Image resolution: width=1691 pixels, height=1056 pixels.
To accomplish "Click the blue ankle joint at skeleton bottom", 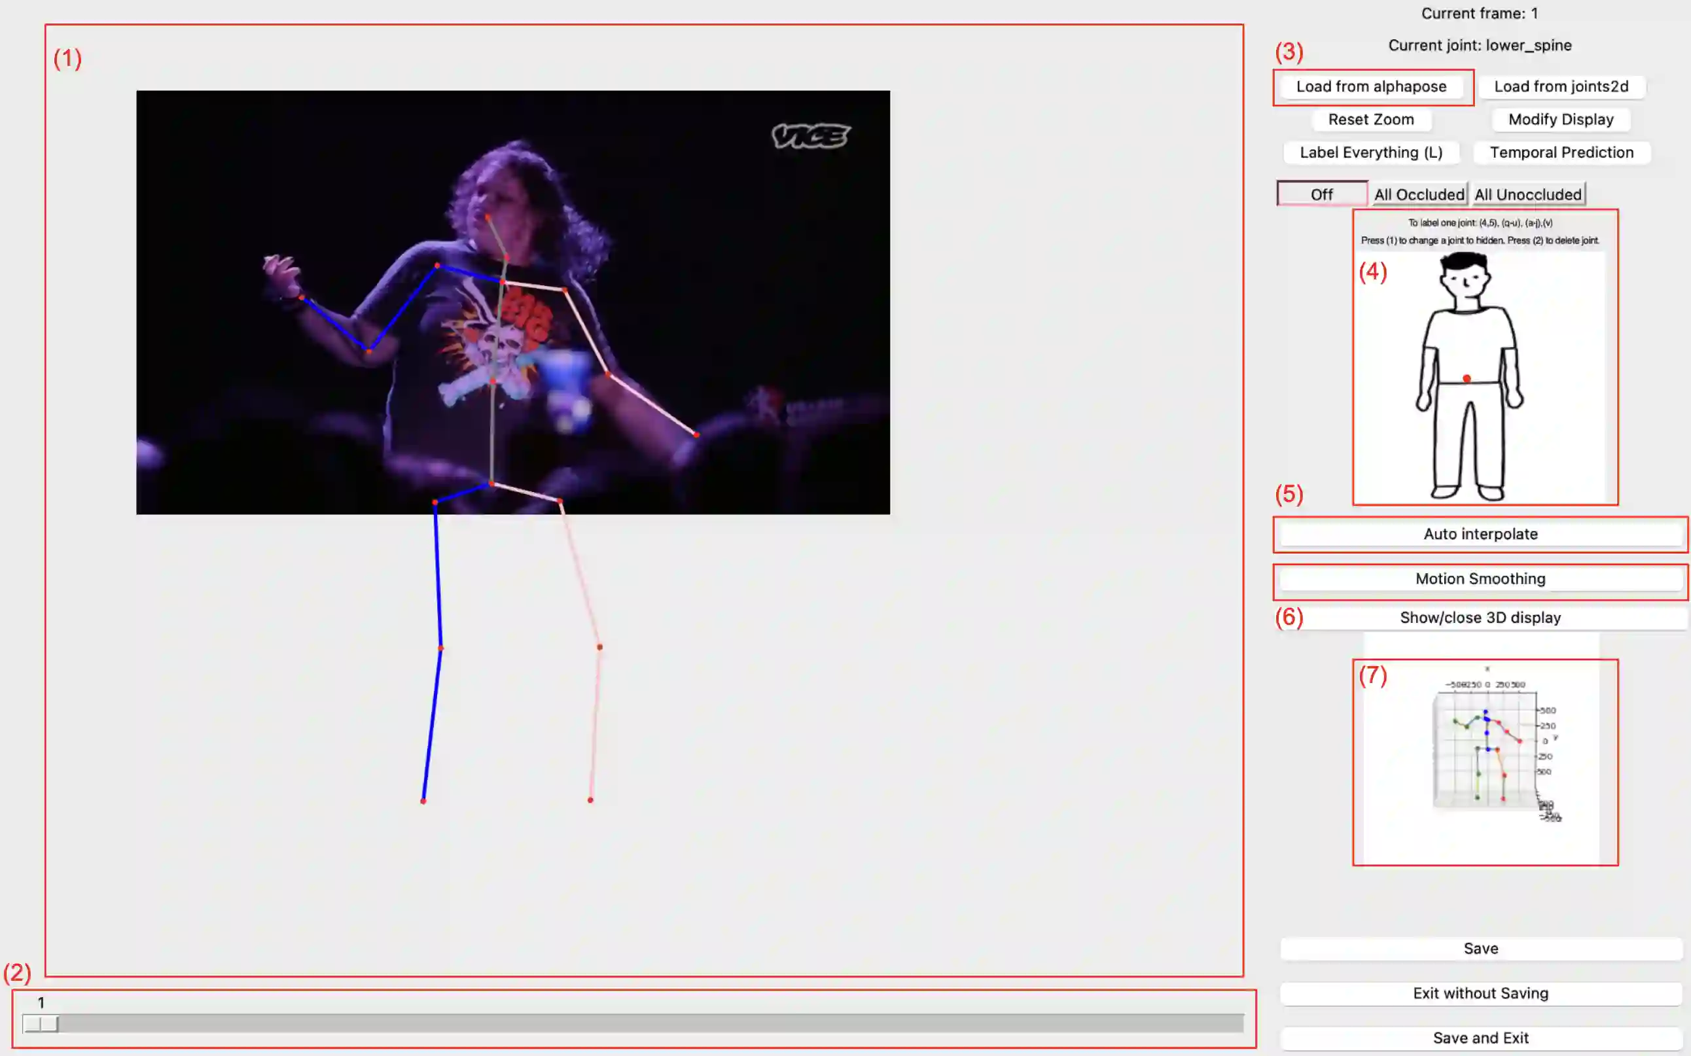I will (x=423, y=801).
